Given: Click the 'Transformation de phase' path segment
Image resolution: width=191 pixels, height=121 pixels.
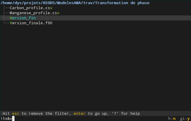Looking at the screenshot, I should [122, 3].
